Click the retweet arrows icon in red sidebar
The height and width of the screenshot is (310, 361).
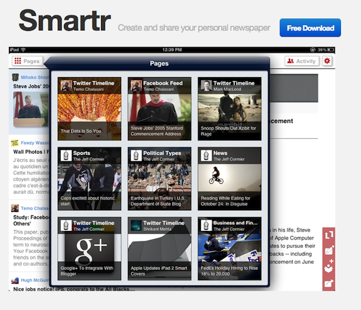click(329, 235)
